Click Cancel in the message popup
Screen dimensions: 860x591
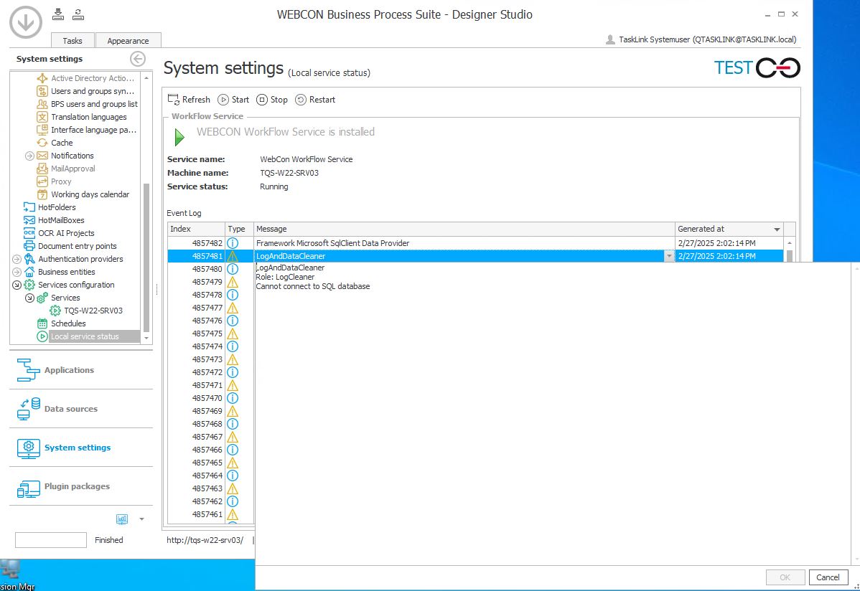(828, 577)
